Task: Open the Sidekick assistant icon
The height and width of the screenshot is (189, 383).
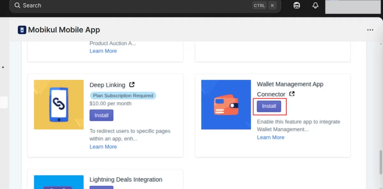Action: coord(297,5)
